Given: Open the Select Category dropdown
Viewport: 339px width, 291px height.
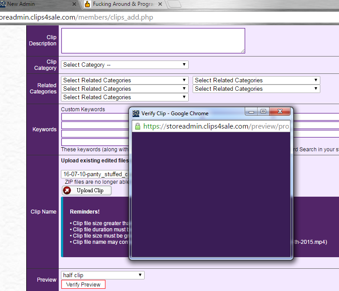Looking at the screenshot, I should 125,65.
